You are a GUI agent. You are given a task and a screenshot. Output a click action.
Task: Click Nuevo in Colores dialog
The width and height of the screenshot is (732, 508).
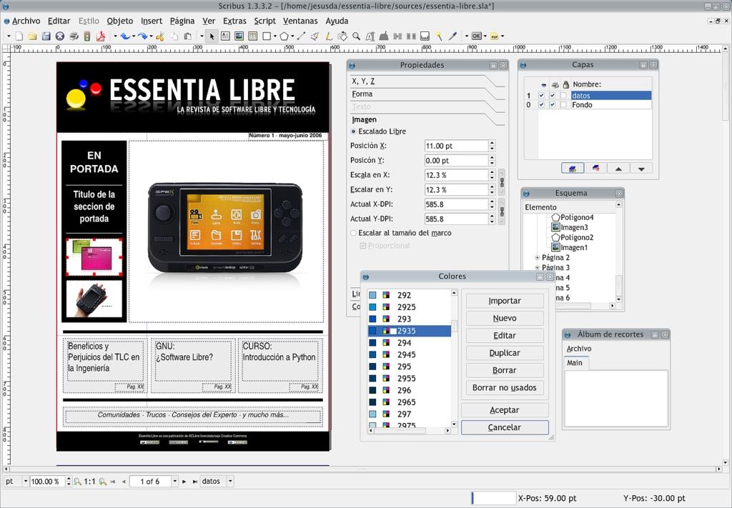(505, 318)
